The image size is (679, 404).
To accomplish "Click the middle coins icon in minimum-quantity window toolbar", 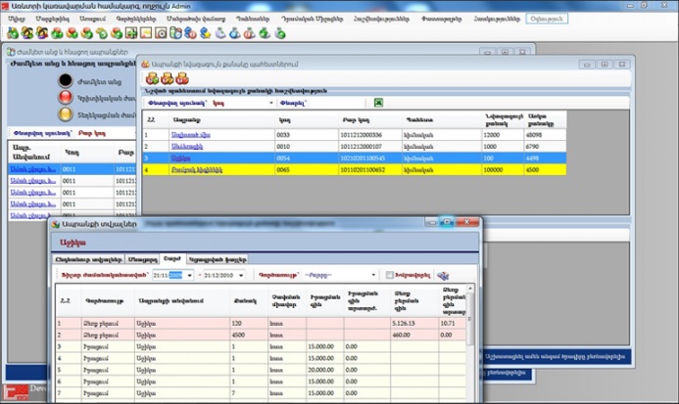I will pyautogui.click(x=168, y=78).
